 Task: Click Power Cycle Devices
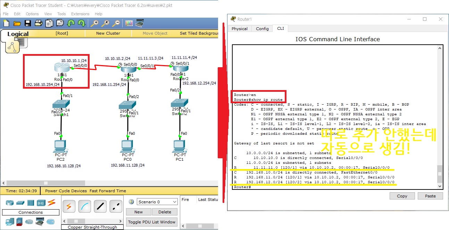tap(66, 191)
